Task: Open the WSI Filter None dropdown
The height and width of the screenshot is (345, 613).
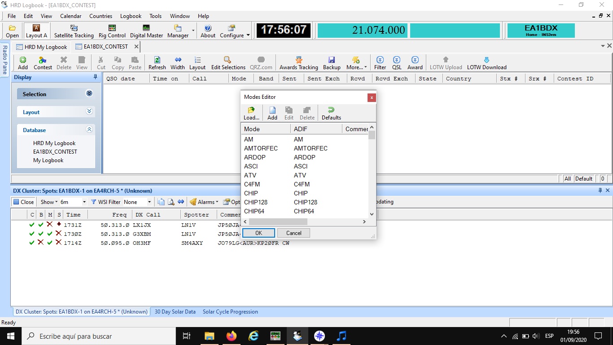Action: pyautogui.click(x=149, y=202)
